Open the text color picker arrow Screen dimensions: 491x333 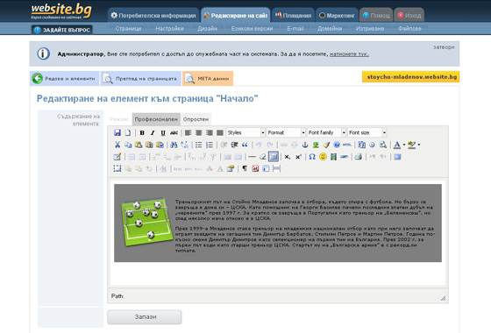point(404,145)
